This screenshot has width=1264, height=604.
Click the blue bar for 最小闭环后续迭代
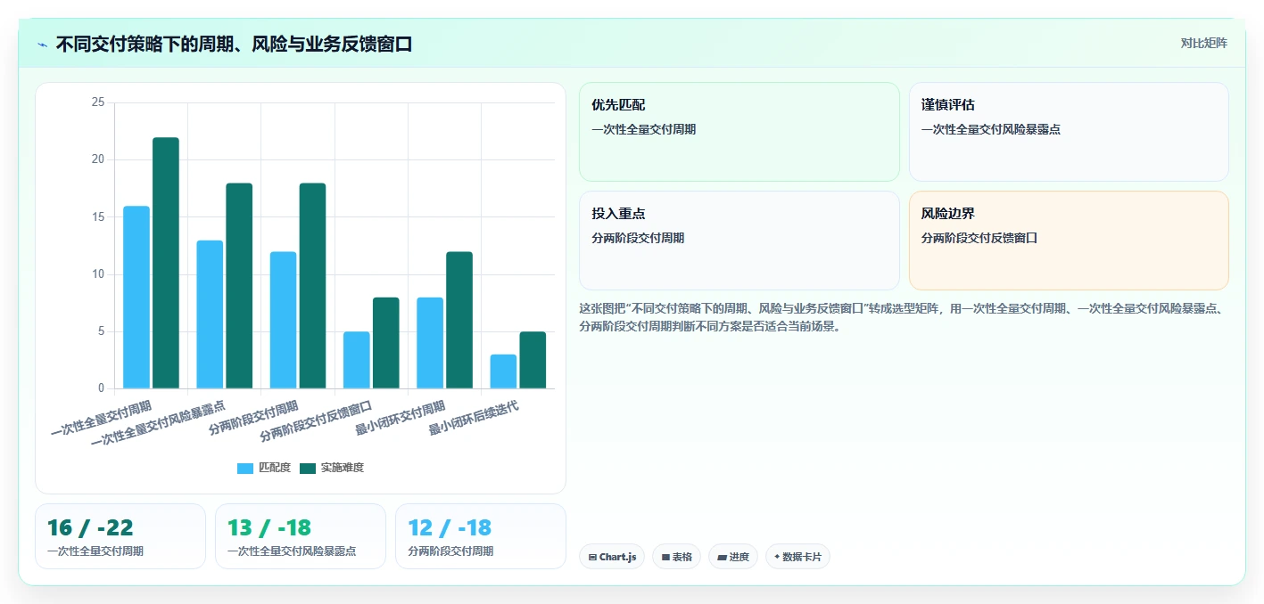(503, 371)
